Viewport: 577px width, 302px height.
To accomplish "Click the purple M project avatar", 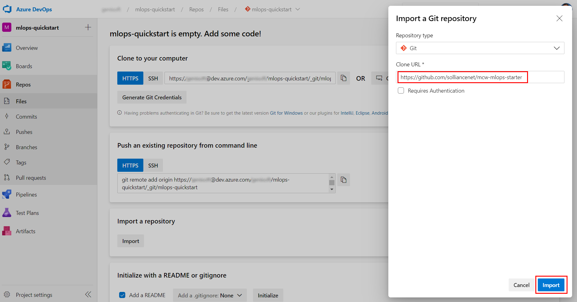I will coord(7,27).
